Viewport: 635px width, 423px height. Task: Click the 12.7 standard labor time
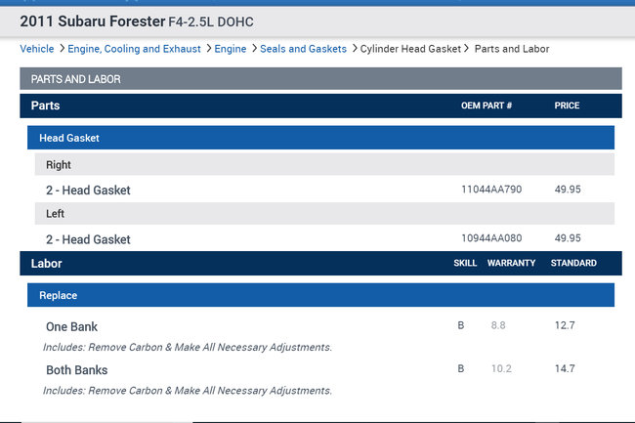[x=565, y=325]
